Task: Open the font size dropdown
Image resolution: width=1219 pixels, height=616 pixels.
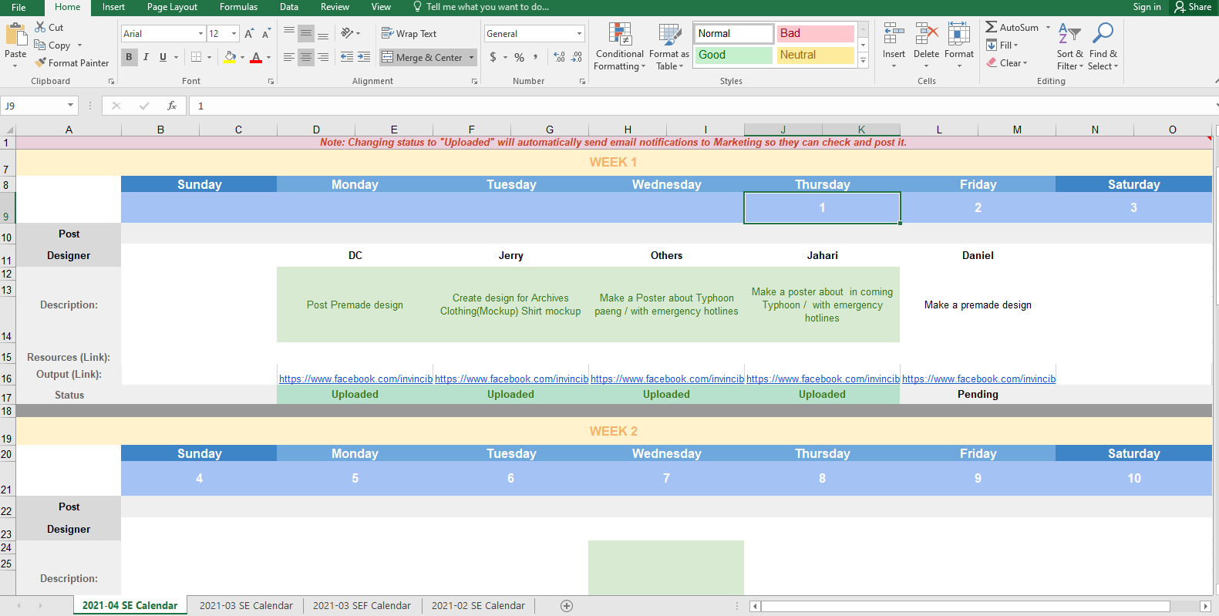Action: 234,34
